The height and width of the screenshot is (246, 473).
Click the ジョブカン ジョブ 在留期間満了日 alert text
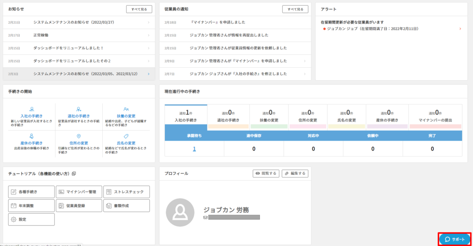pyautogui.click(x=373, y=29)
